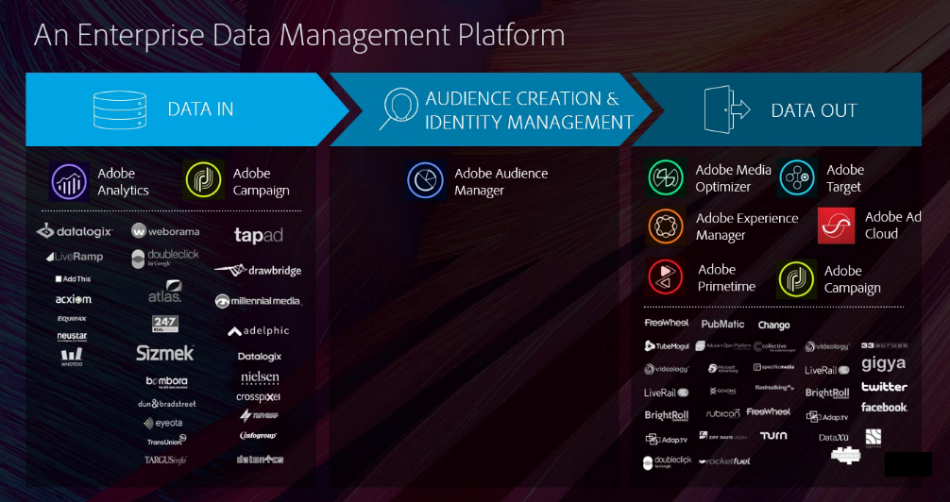Click the dun & bradstreet logo
Screen dimensions: 950x502
(167, 403)
